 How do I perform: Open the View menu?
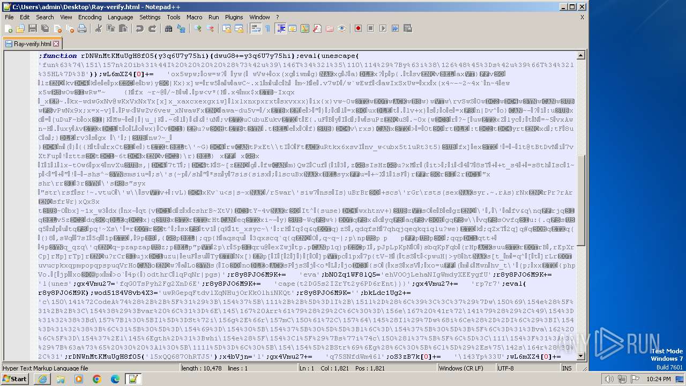coord(66,17)
